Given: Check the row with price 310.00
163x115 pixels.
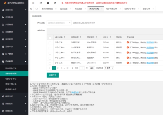Looking at the screenshot, I should coord(50,43).
